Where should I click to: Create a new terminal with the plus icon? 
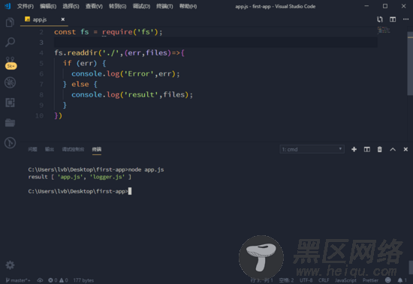pyautogui.click(x=354, y=149)
